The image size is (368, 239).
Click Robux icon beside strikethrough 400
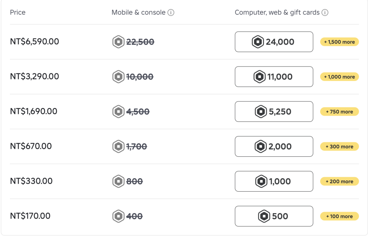[x=118, y=216]
